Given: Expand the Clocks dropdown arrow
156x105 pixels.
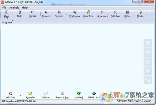Looking at the screenshot, I should [146, 14].
